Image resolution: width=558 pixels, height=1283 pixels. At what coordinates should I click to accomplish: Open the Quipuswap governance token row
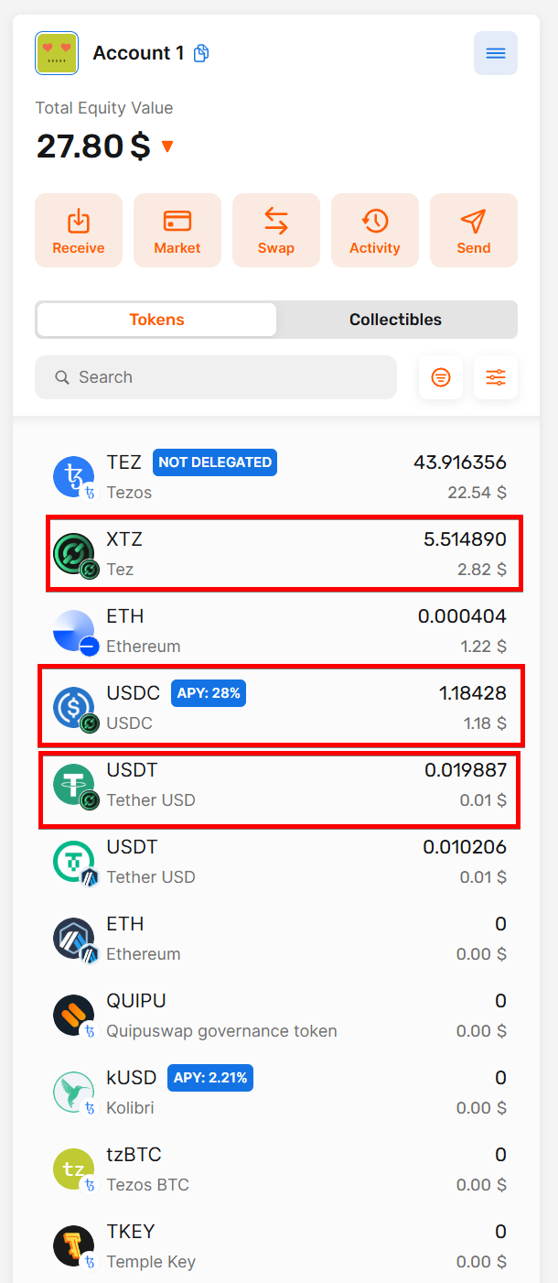(x=279, y=1016)
